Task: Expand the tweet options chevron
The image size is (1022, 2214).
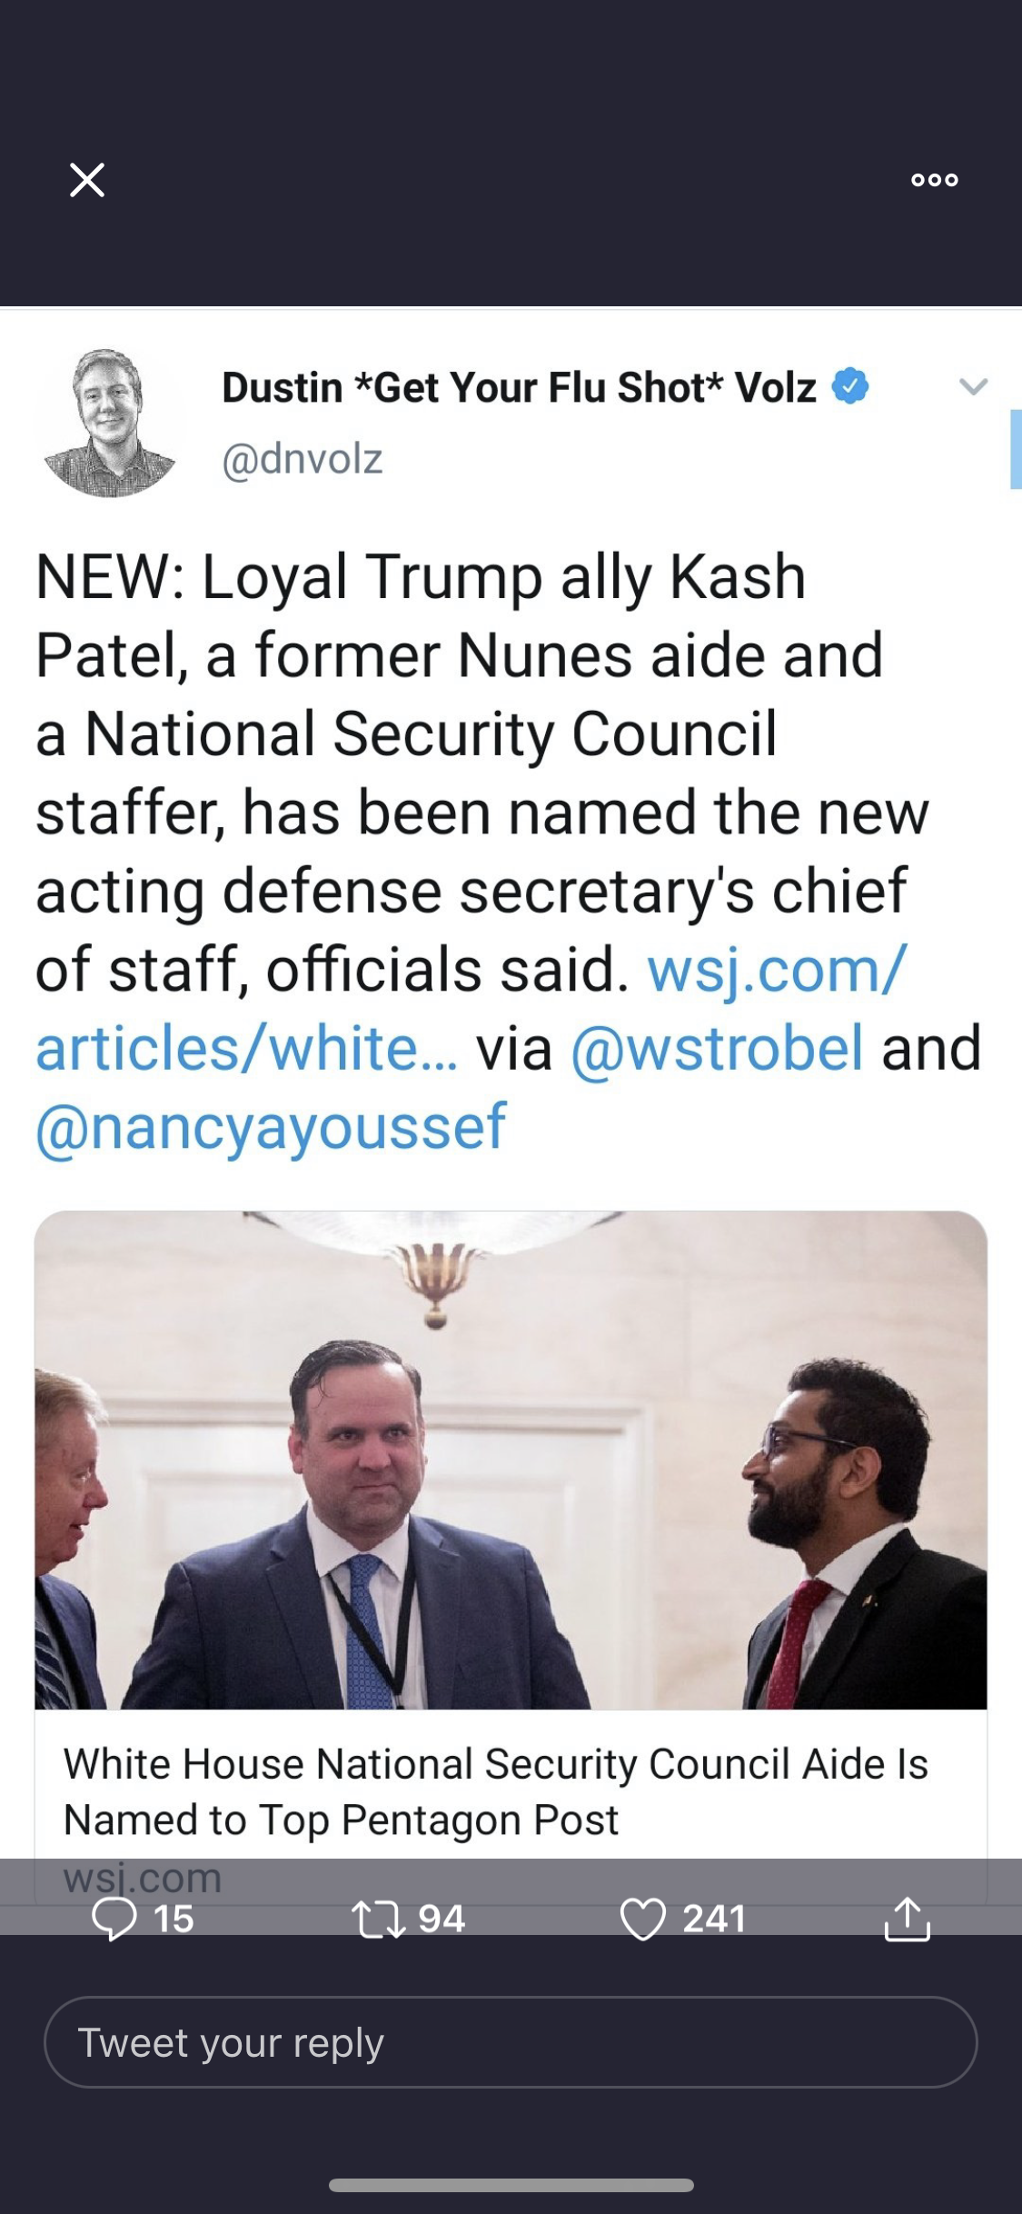Action: pos(973,387)
